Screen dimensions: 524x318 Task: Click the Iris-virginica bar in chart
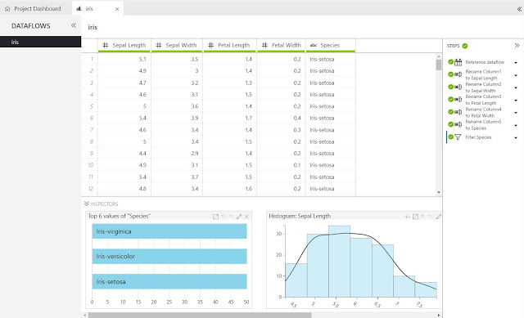pos(169,231)
